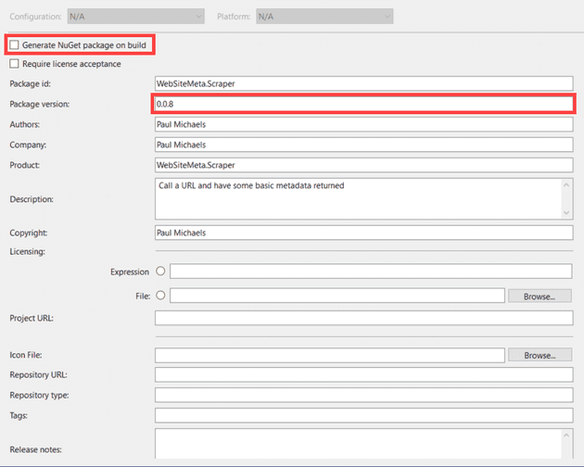Tick Require license acceptance checkbox
Screen dimensions: 584x467
tap(14, 64)
